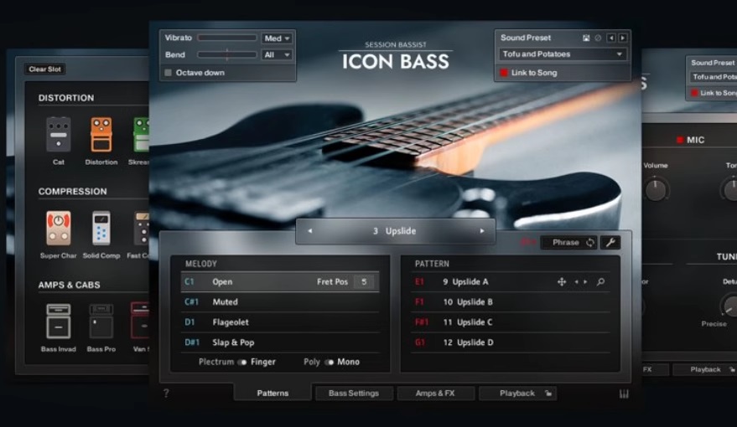Screen dimensions: 737x427
Task: Choose the Bass Invader amp
Action: [59, 322]
